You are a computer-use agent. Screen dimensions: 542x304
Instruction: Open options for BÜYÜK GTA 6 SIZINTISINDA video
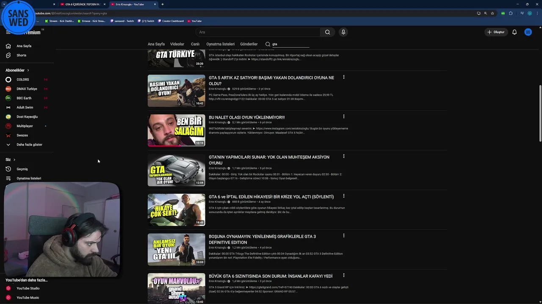click(344, 275)
